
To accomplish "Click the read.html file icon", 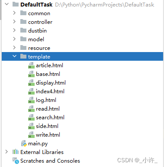I will click(x=31, y=109).
